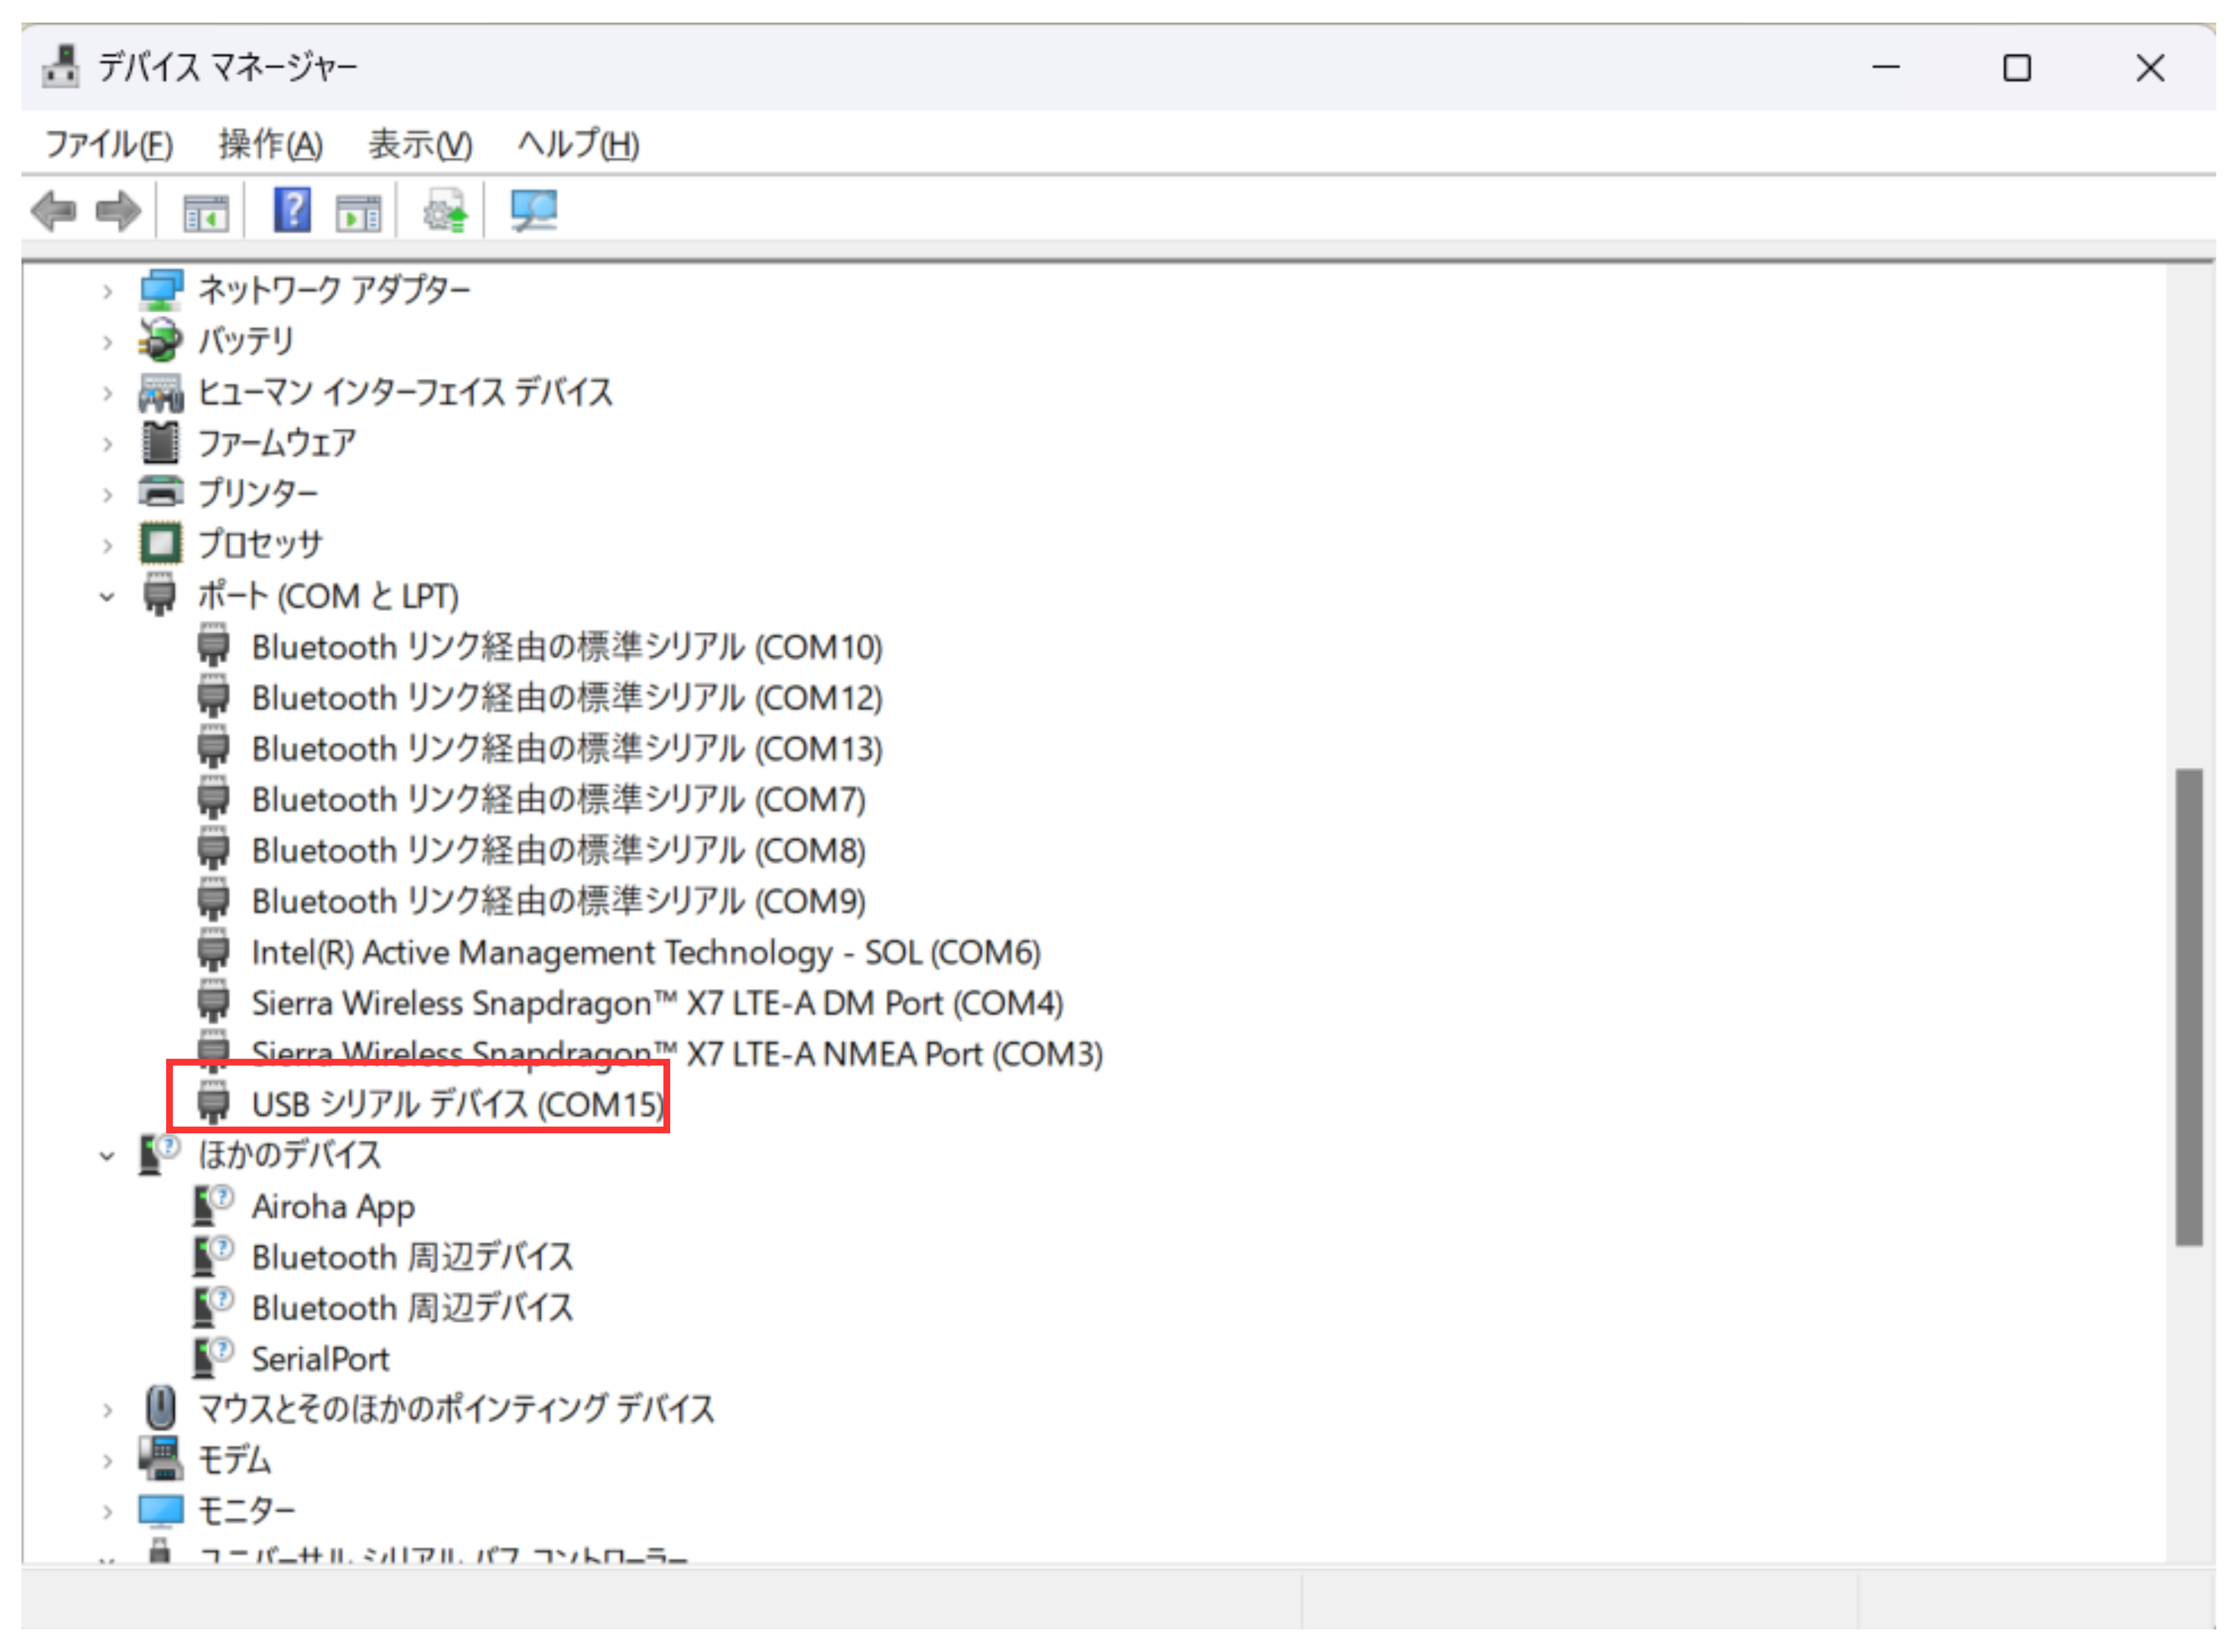Collapse the ほかのデバイス category
2240x1652 pixels.
click(x=107, y=1156)
